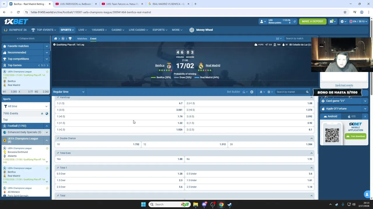Expand Favorite matches section
This screenshot has width=373, height=209.
click(47, 46)
